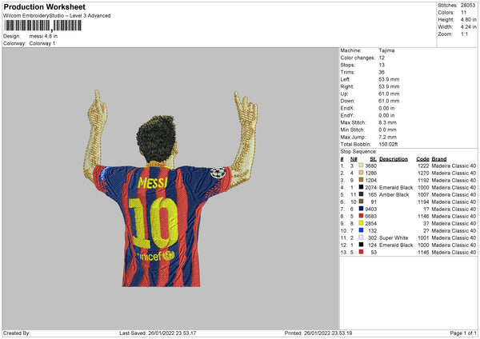Click the 'Colorway 1' value
Image resolution: width=480 pixels, height=339 pixels.
coord(42,43)
